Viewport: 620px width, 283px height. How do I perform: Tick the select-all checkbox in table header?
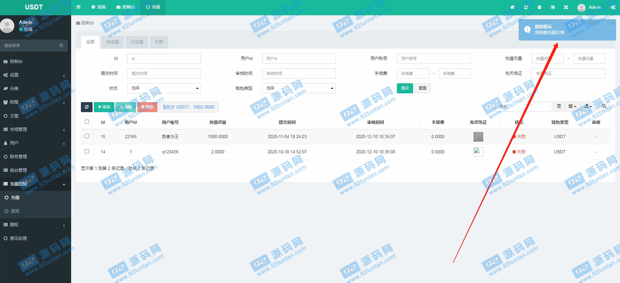point(87,122)
